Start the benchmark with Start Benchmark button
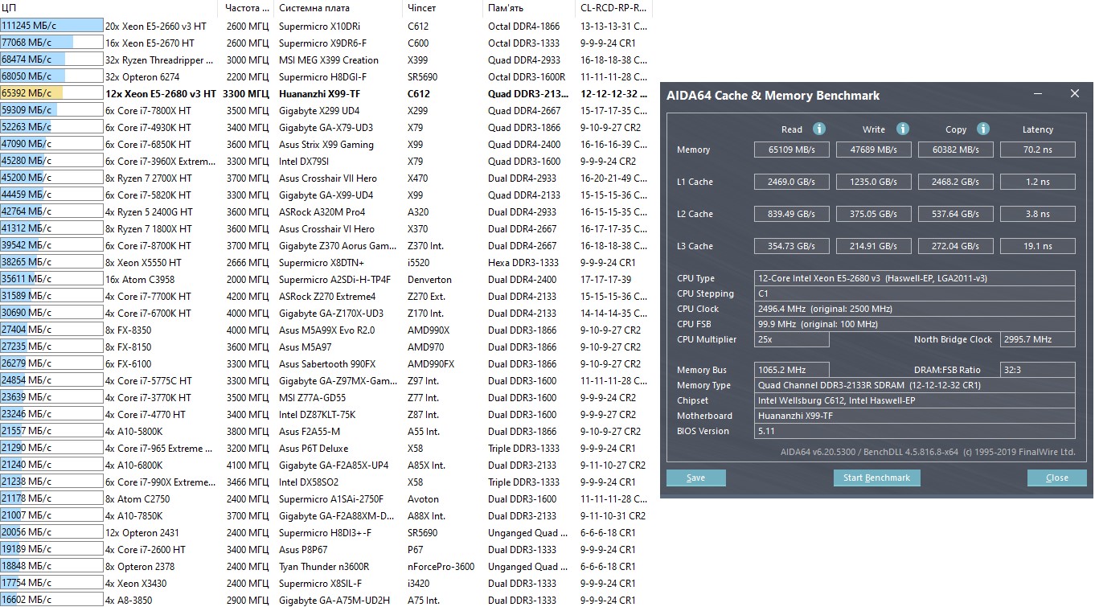 876,478
